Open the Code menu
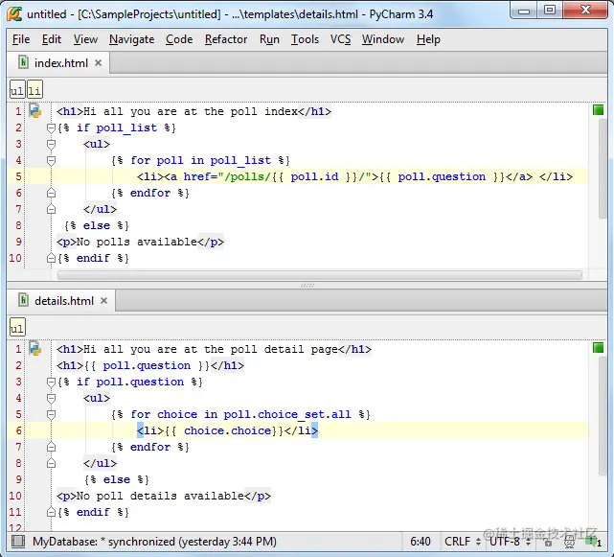The height and width of the screenshot is (557, 614). tap(179, 39)
